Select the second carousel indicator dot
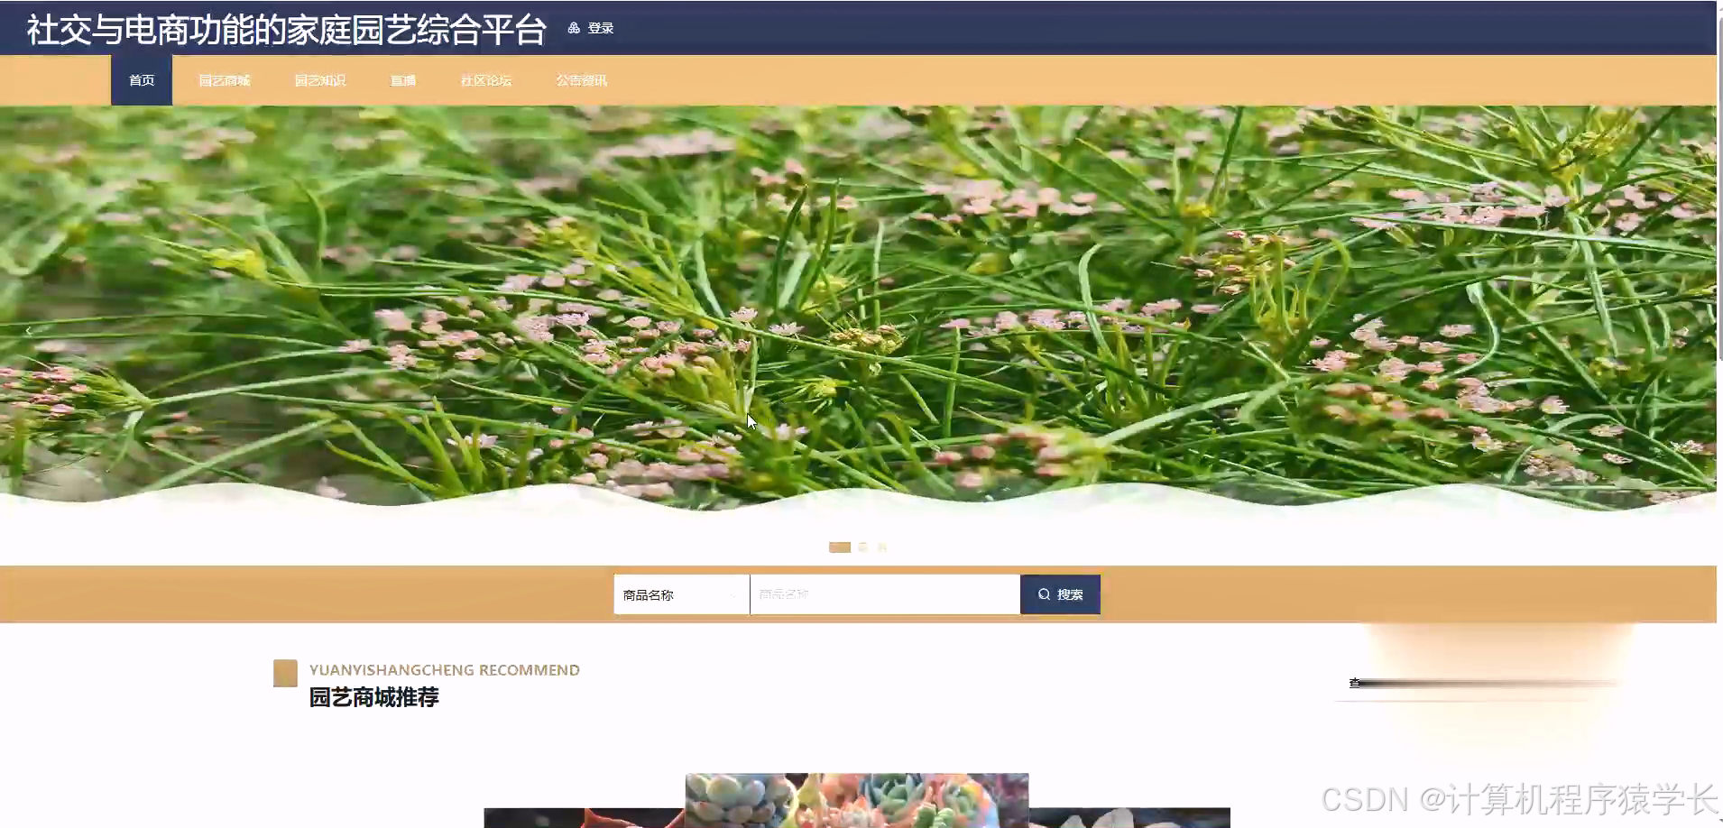The height and width of the screenshot is (828, 1723). pyautogui.click(x=862, y=547)
